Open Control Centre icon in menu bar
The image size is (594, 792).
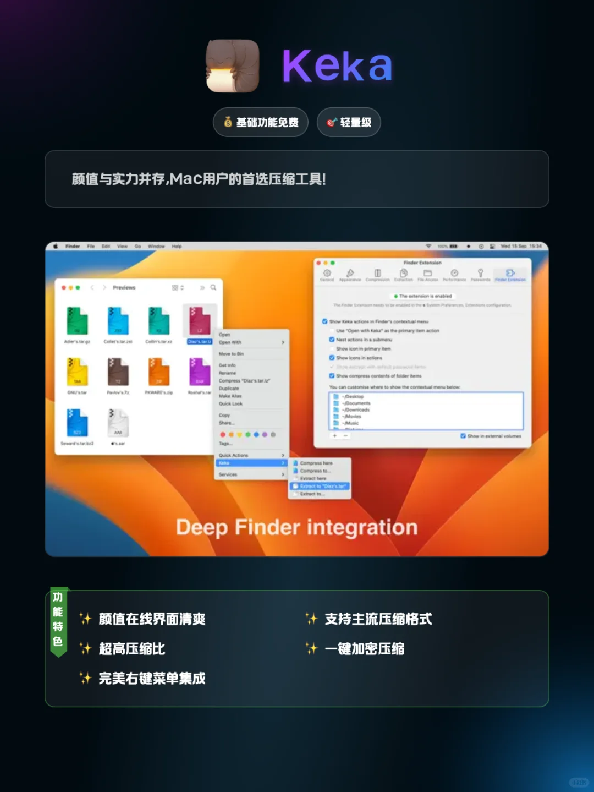pos(492,246)
